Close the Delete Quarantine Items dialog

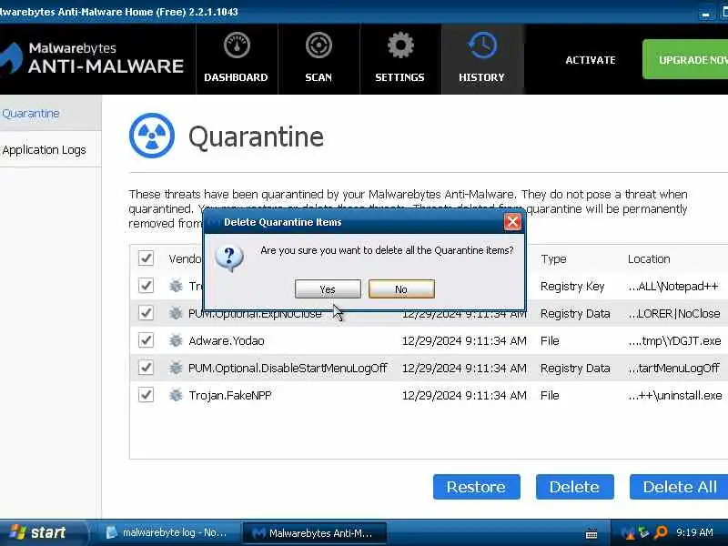coord(512,222)
